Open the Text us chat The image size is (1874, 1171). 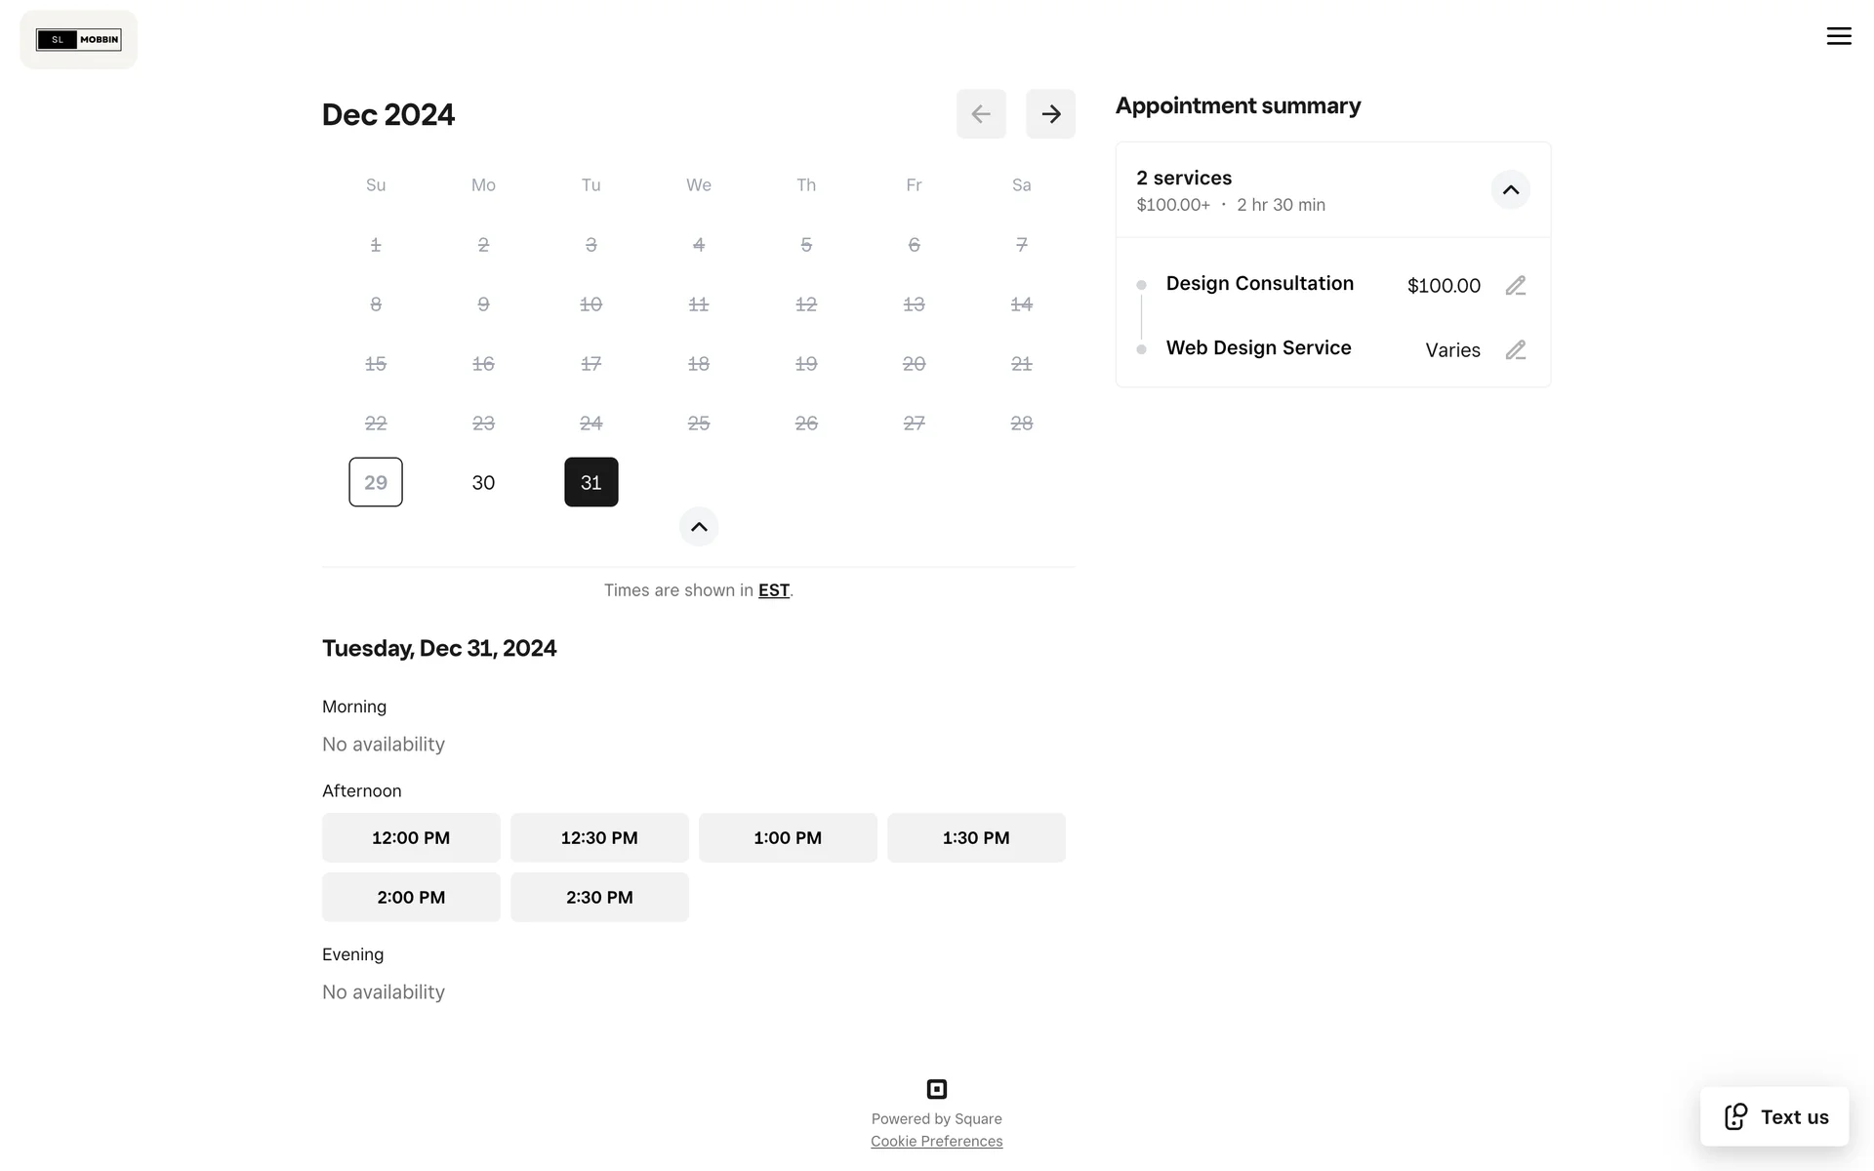(1774, 1116)
